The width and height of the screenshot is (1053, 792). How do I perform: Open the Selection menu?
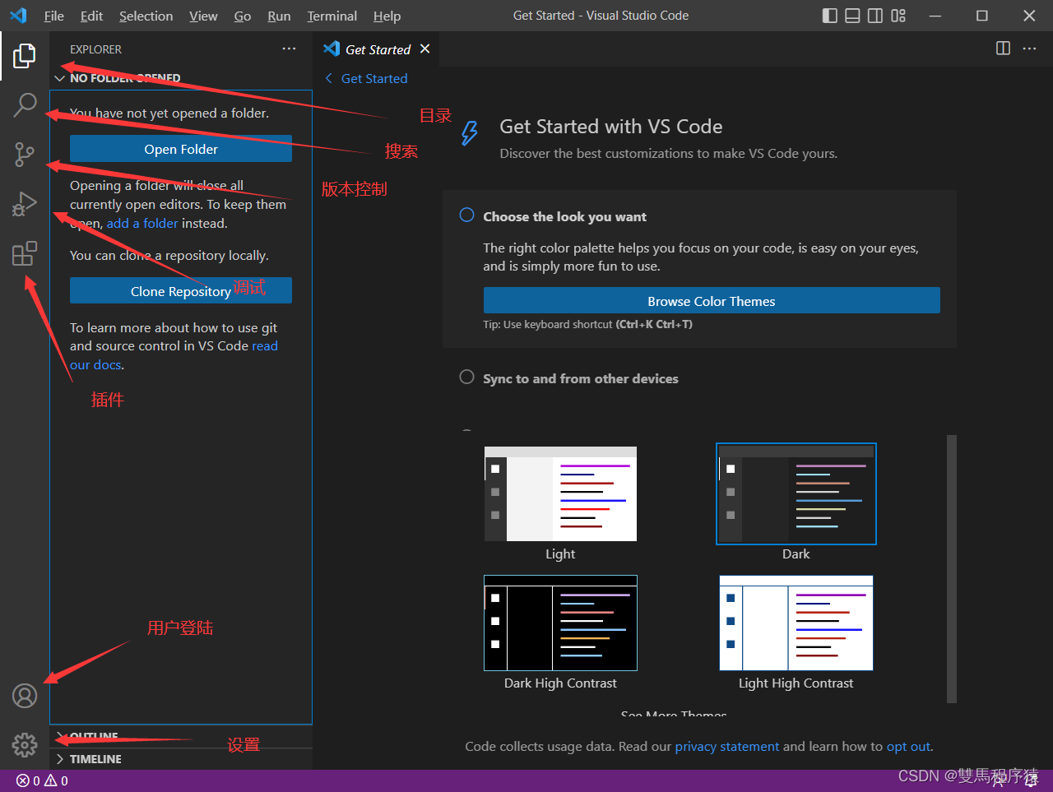pyautogui.click(x=146, y=16)
